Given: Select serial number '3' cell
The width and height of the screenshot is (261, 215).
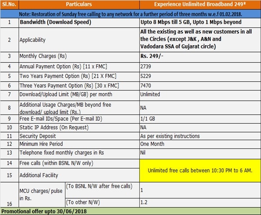Looking at the screenshot, I should (x=9, y=57).
